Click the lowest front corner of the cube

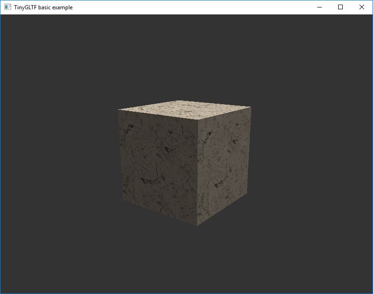click(198, 226)
